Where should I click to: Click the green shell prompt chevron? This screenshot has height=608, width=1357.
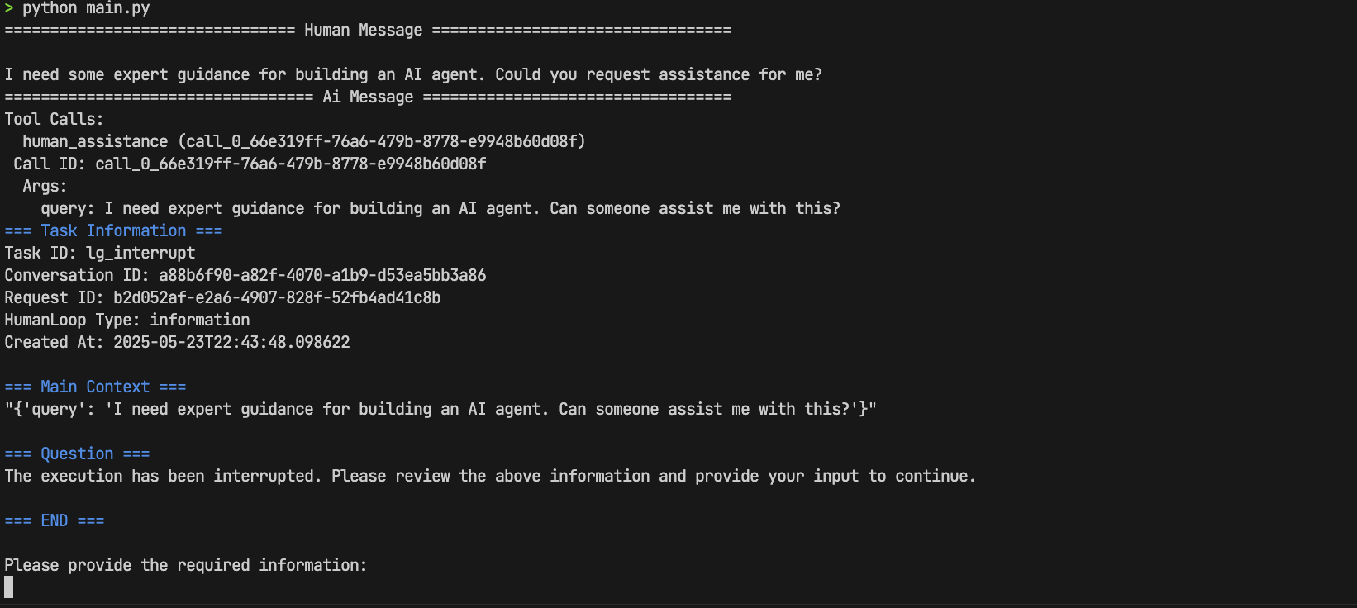pos(9,8)
